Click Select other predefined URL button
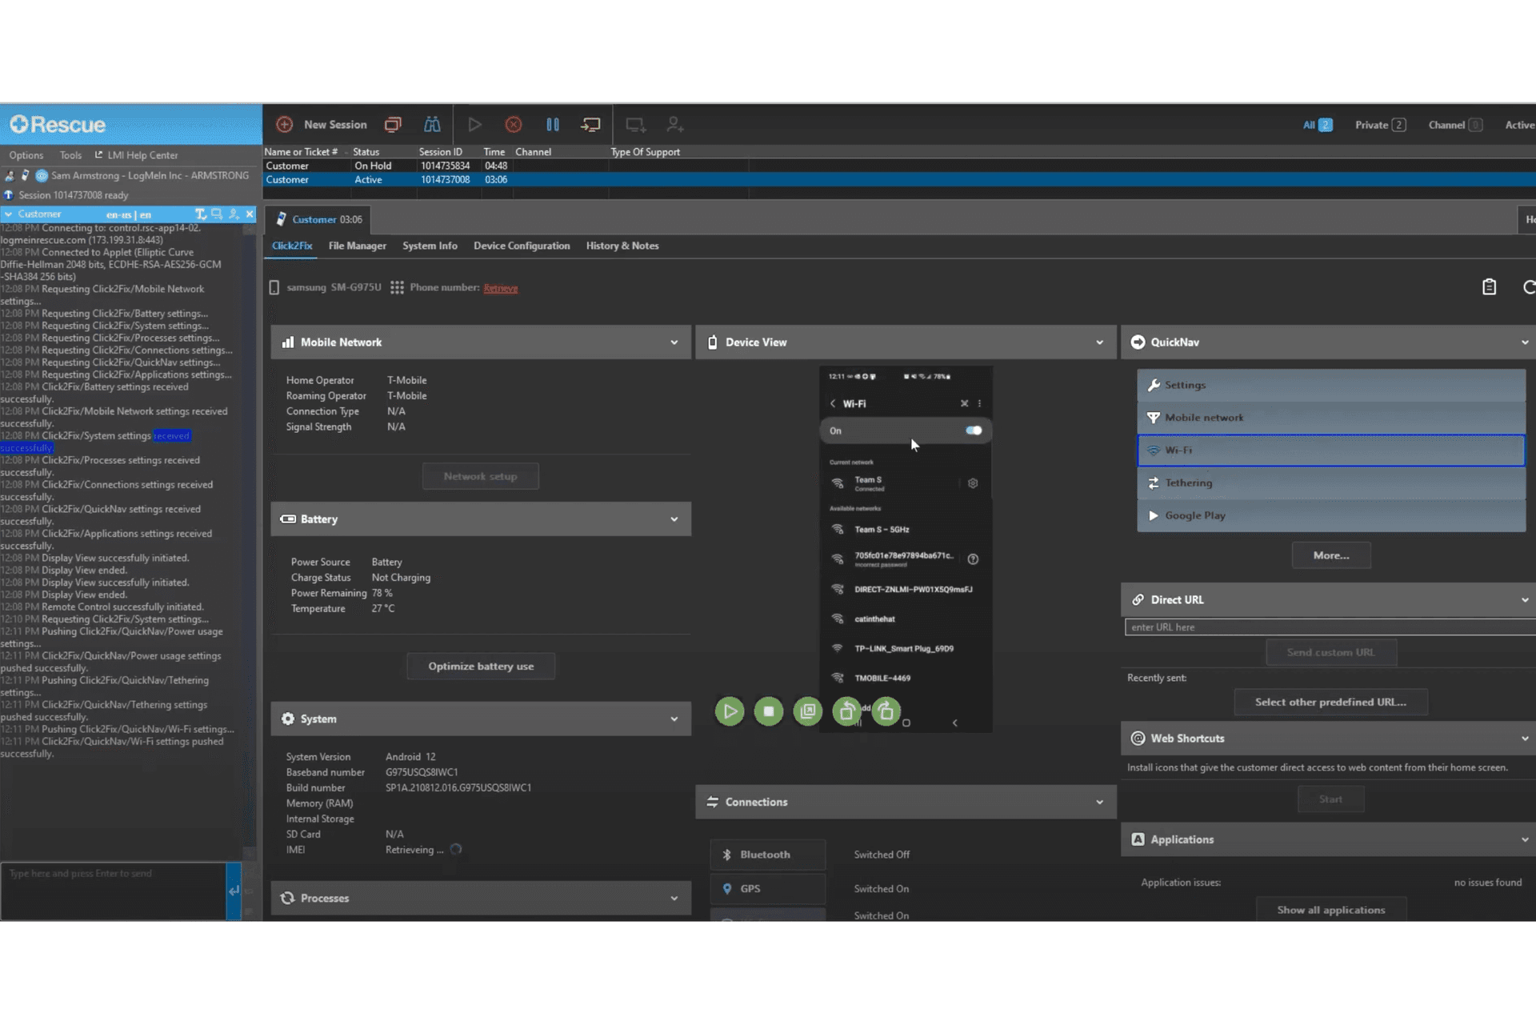 pyautogui.click(x=1330, y=703)
